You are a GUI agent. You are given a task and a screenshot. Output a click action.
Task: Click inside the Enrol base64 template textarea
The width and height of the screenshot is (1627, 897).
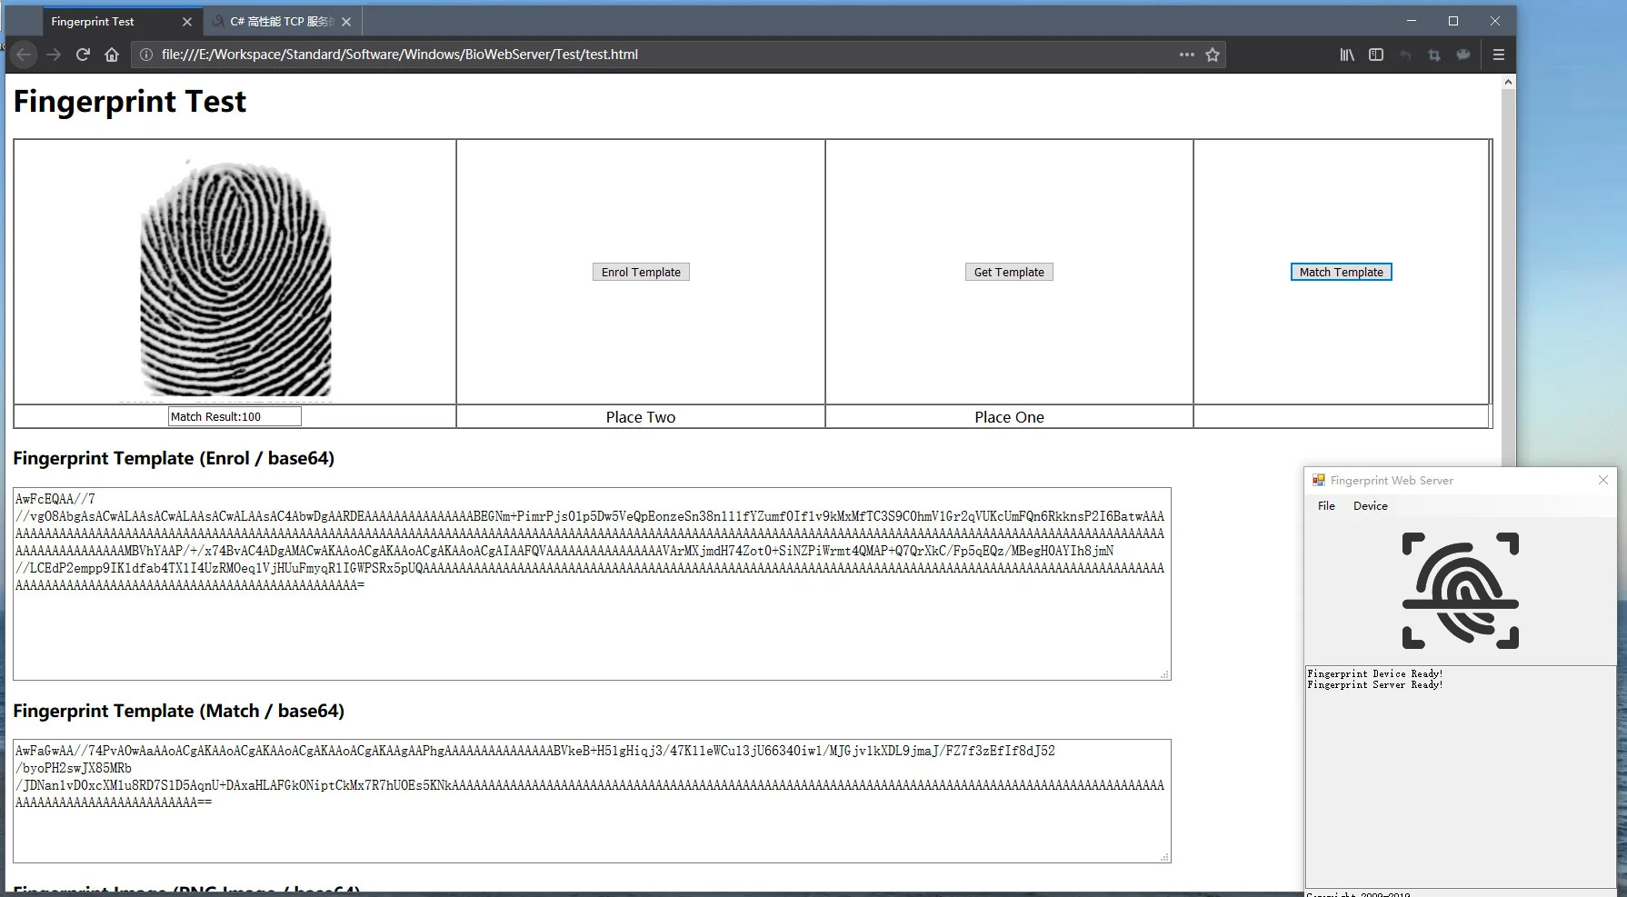[x=591, y=627]
